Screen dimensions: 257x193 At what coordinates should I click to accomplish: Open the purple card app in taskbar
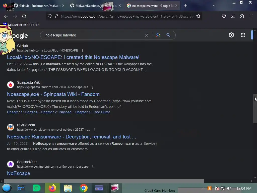(x=99, y=188)
